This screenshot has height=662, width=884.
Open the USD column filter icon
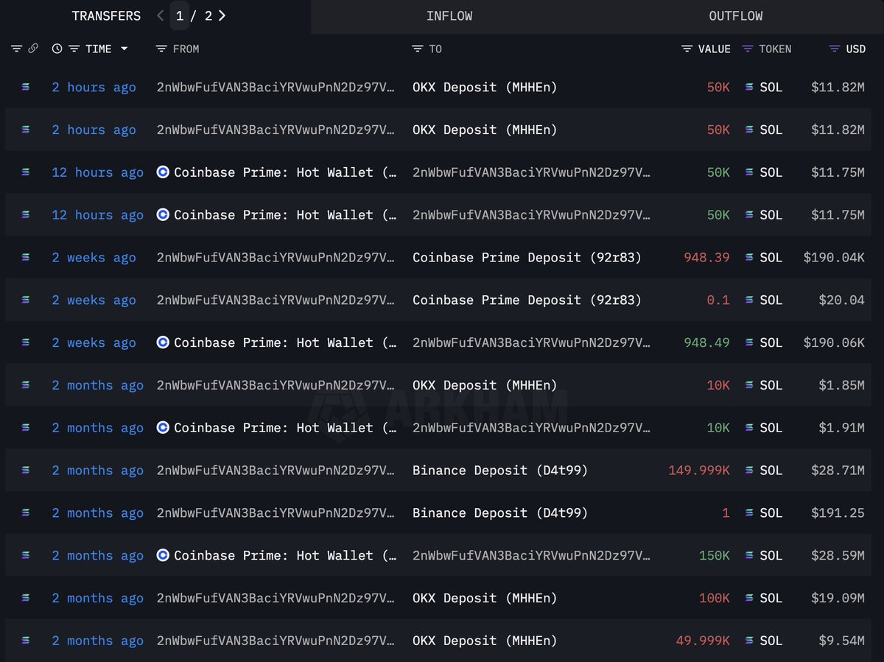click(834, 49)
